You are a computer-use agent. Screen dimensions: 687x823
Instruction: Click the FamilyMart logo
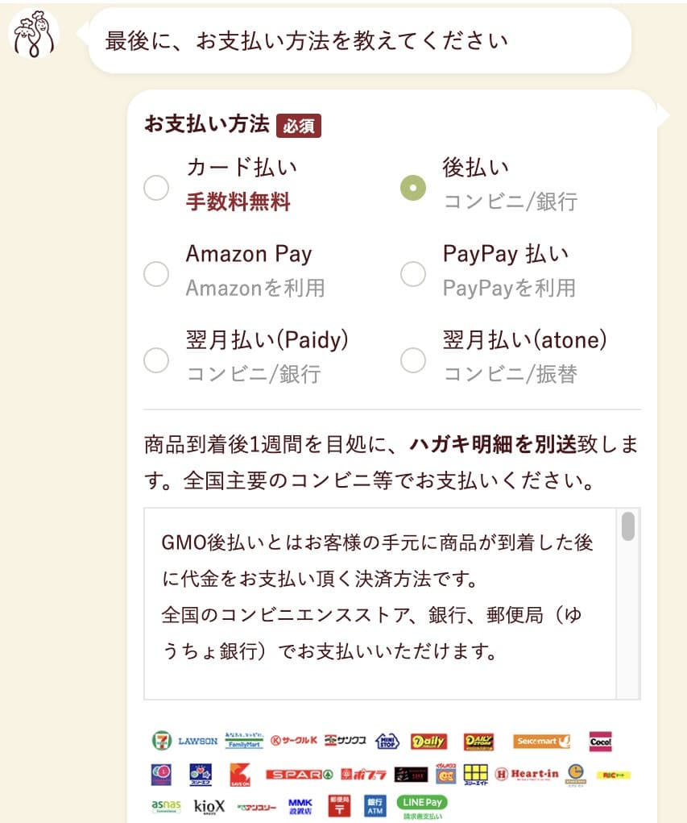[x=244, y=741]
